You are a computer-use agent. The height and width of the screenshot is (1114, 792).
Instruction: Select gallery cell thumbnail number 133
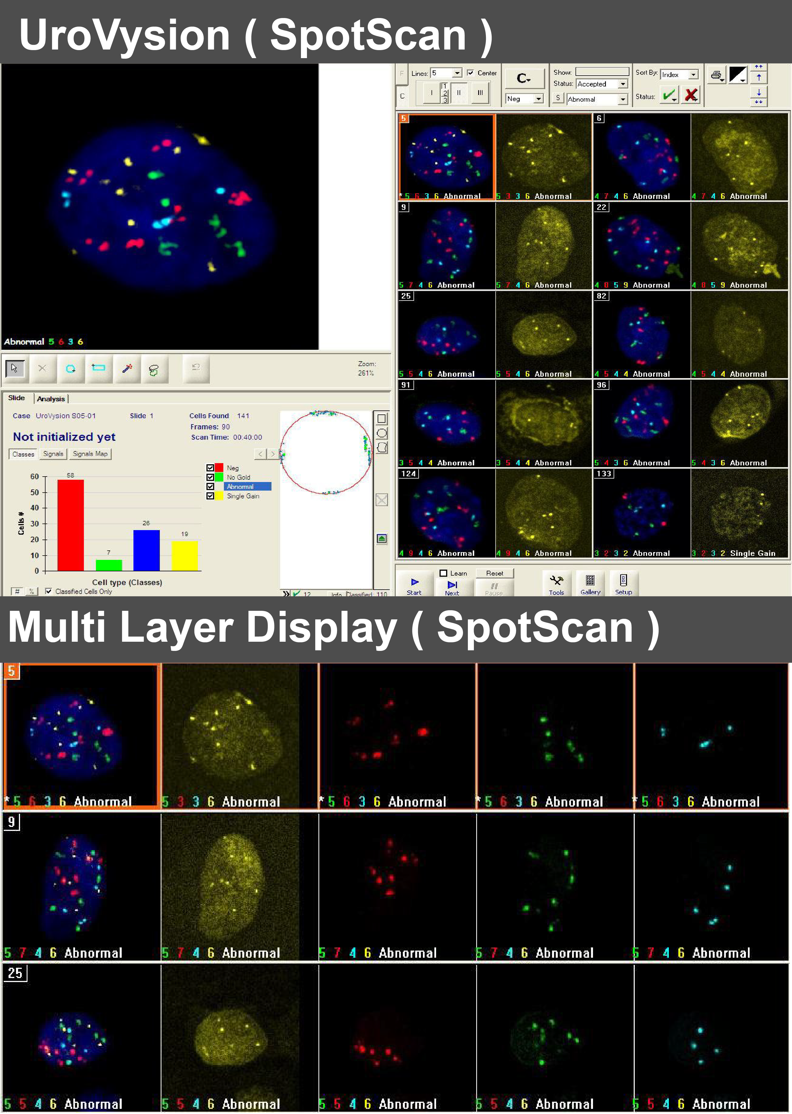pos(642,513)
